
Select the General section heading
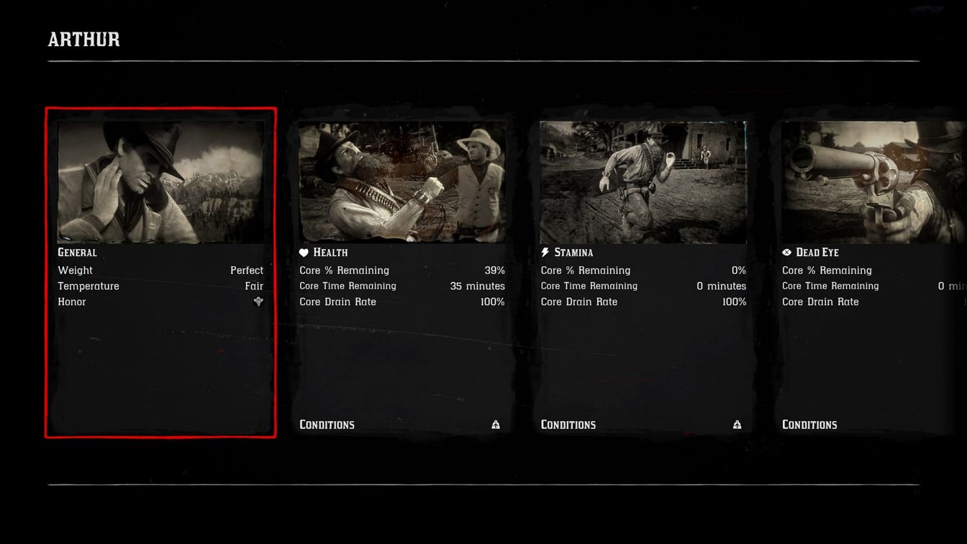77,253
